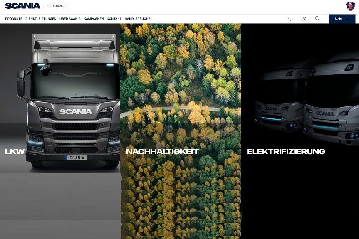Image resolution: width=359 pixels, height=239 pixels.
Task: Open the language/region selector globe icon
Action: (304, 19)
